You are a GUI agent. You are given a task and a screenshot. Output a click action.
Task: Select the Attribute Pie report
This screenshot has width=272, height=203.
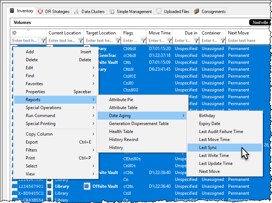(x=142, y=100)
